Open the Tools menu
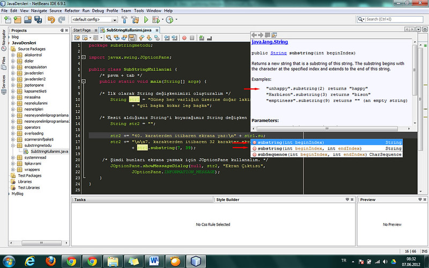429x268 pixels. pos(139,11)
